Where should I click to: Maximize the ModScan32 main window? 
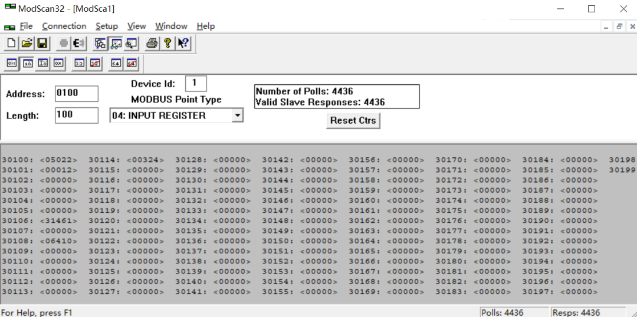[592, 9]
